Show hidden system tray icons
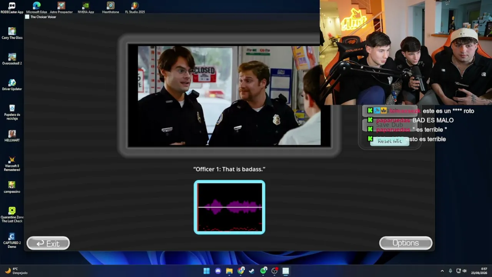 click(x=442, y=271)
